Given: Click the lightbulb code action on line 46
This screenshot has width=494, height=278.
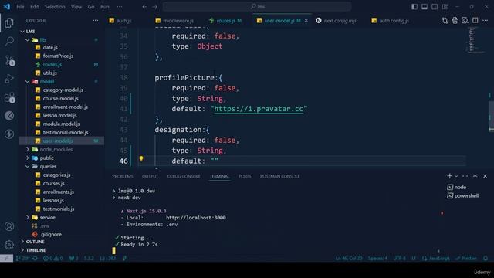Looking at the screenshot, I should 141,158.
